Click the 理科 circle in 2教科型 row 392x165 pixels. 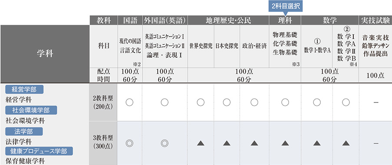[x=285, y=102]
